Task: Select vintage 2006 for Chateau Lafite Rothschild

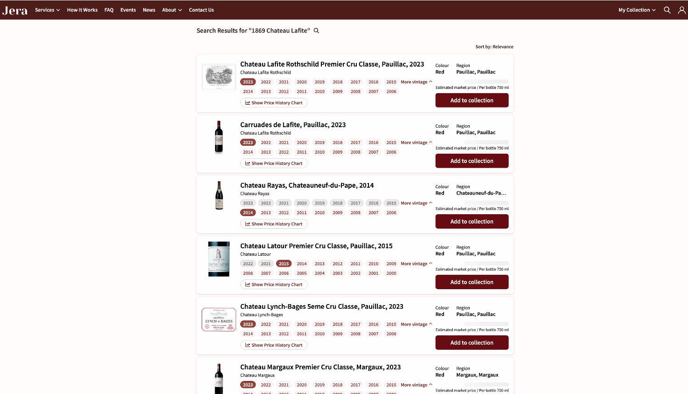Action: click(391, 92)
